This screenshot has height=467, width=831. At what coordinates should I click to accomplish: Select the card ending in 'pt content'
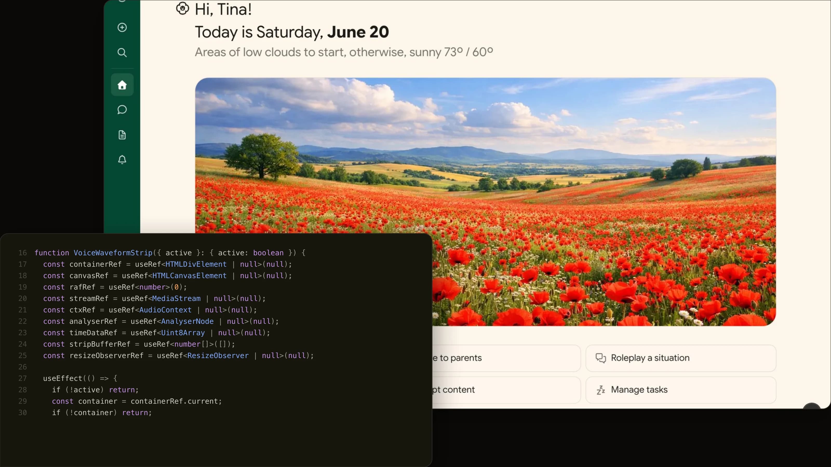coord(506,390)
